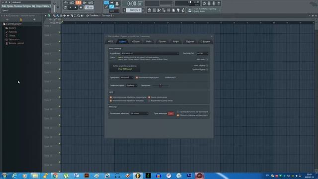Toggle the orange countdown-before-recording button
Viewport: 318px width, 179px height.
79,2
